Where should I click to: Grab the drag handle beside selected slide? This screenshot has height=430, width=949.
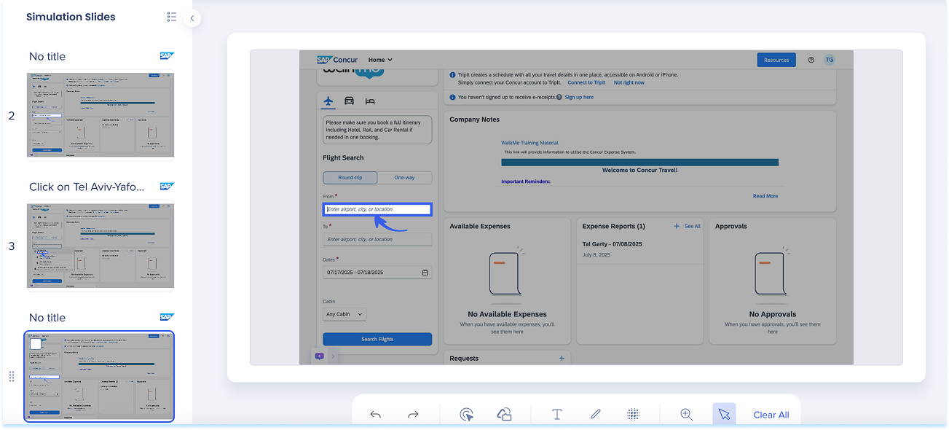[12, 376]
